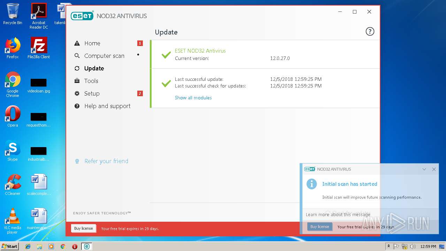Click the blue info icon in the notification
Screen dimensions: 446x251
pos(312,184)
